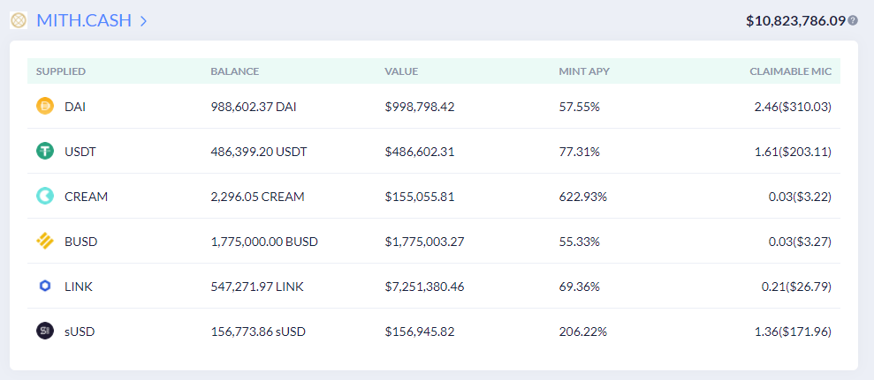Click the LINK token icon

pos(44,286)
